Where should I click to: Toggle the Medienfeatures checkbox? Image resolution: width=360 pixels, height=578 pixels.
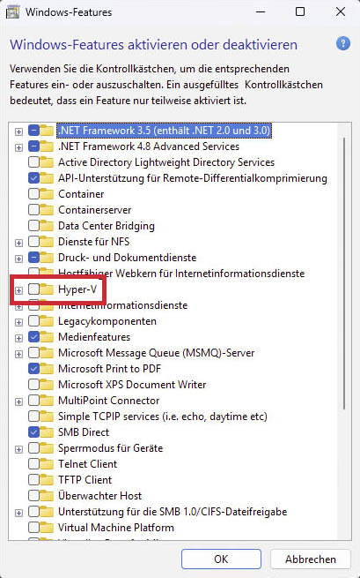pos(33,337)
